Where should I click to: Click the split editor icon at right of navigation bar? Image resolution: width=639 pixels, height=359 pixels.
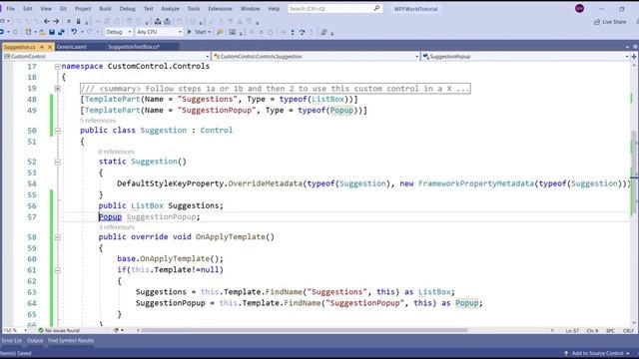(x=634, y=56)
